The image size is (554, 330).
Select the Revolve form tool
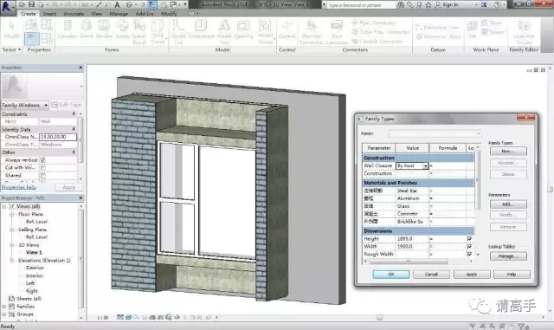click(104, 29)
